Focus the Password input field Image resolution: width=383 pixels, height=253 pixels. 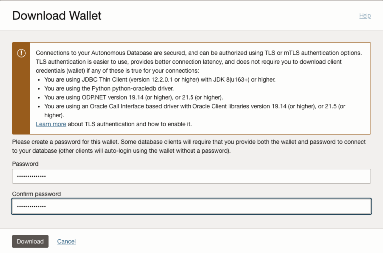(x=191, y=176)
